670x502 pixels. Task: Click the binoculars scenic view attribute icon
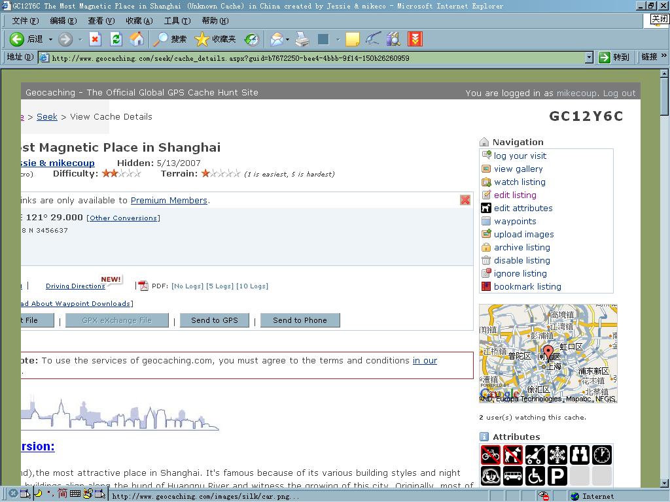579,455
